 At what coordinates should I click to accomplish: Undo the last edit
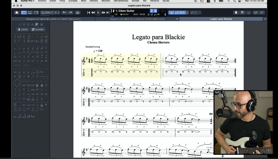(64, 12)
